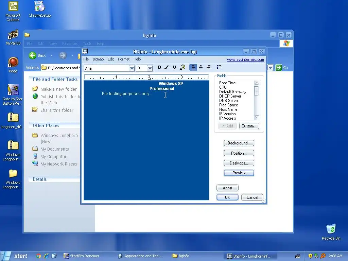This screenshot has height=261, width=348.
Task: Expand the address bar dropdown arrow
Action: point(270,68)
